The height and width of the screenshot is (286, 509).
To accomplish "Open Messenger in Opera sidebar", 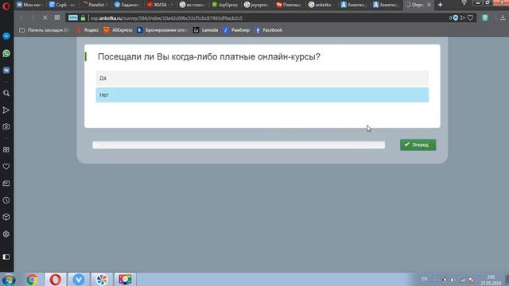I will [6, 37].
